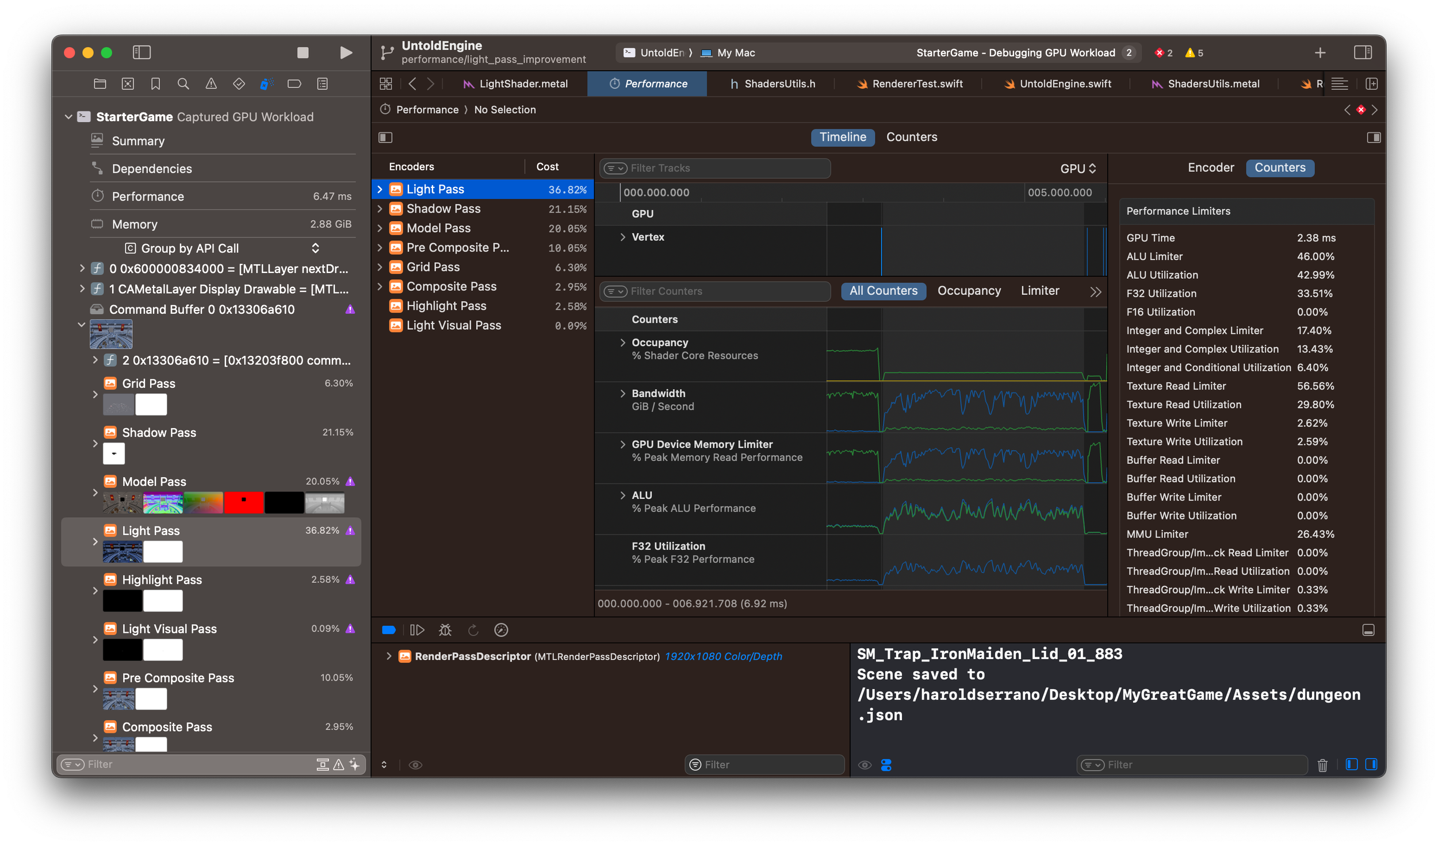Open the GPU selector dropdown

pyautogui.click(x=1078, y=168)
